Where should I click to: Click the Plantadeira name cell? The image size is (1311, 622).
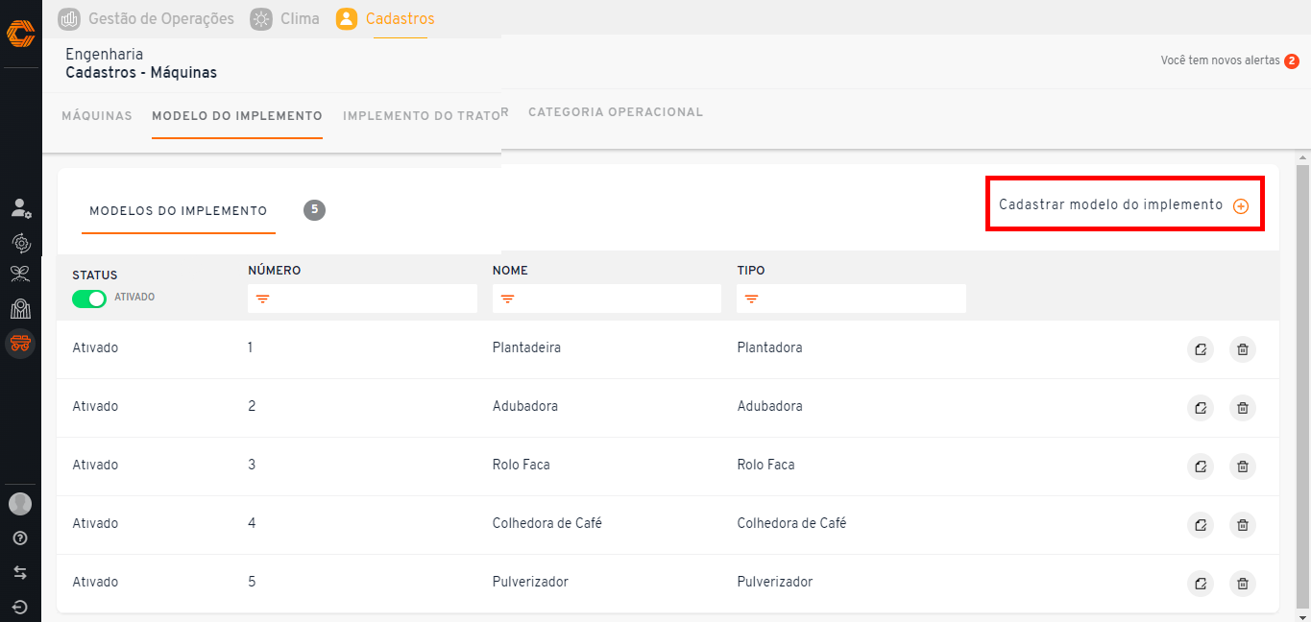[x=526, y=347]
